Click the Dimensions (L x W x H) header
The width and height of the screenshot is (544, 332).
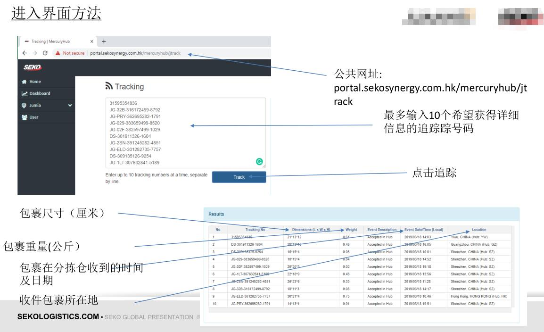point(311,230)
